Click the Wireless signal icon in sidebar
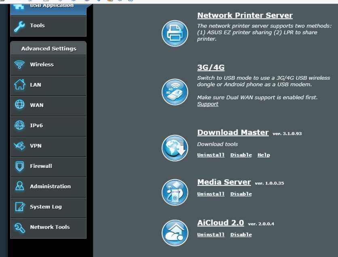The width and height of the screenshot is (338, 257). 19,65
